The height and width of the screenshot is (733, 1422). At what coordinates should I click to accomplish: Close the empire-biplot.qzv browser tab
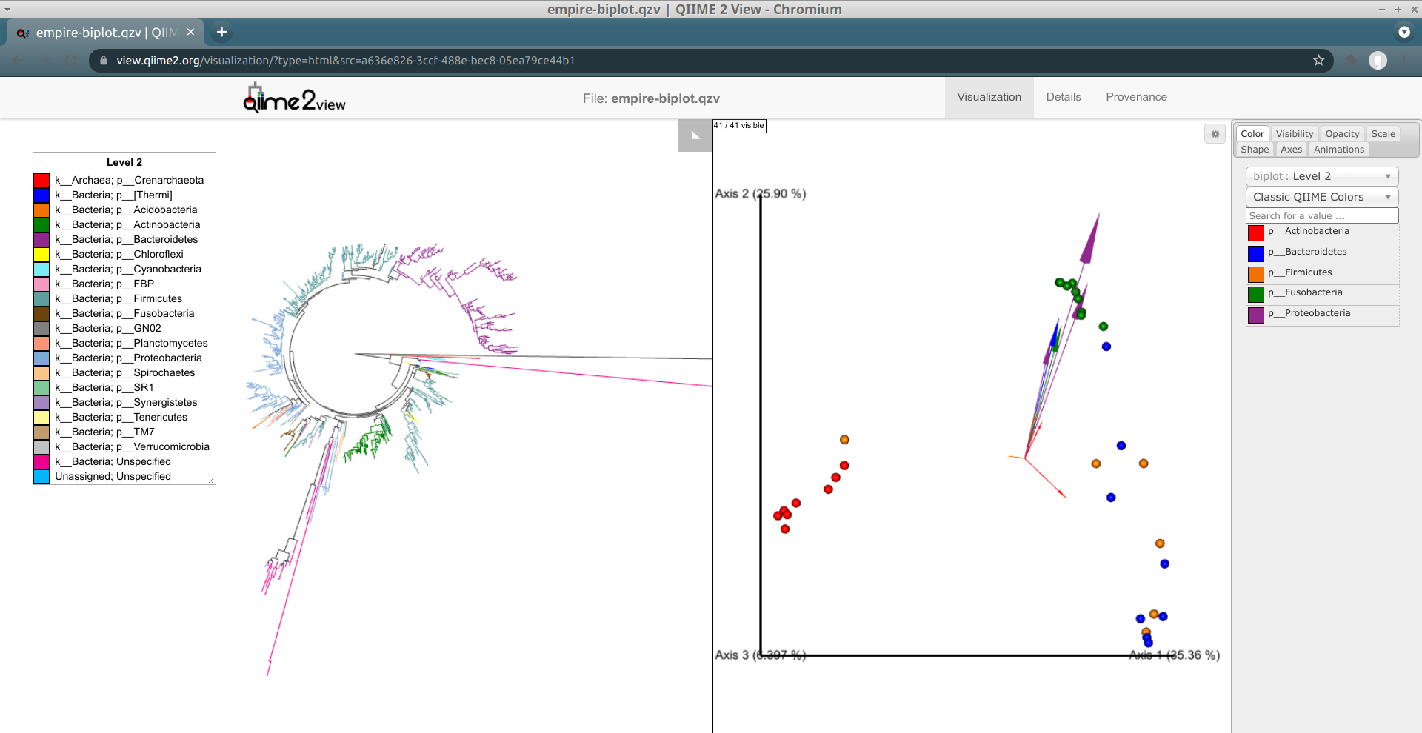(190, 32)
